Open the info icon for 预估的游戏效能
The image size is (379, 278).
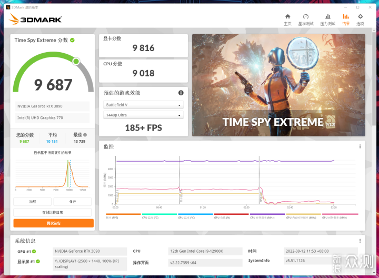(x=181, y=93)
